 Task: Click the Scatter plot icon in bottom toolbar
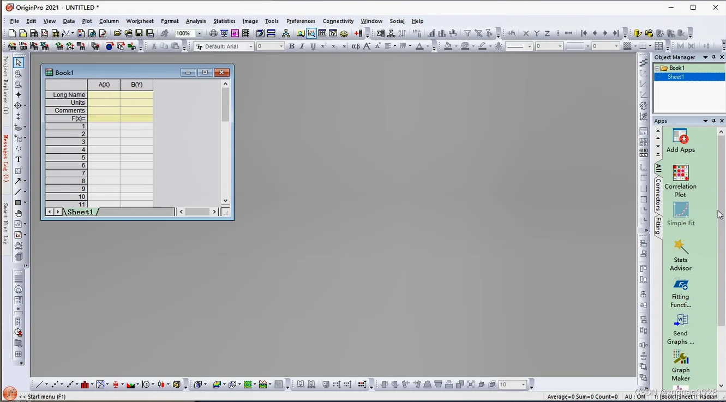(54, 385)
